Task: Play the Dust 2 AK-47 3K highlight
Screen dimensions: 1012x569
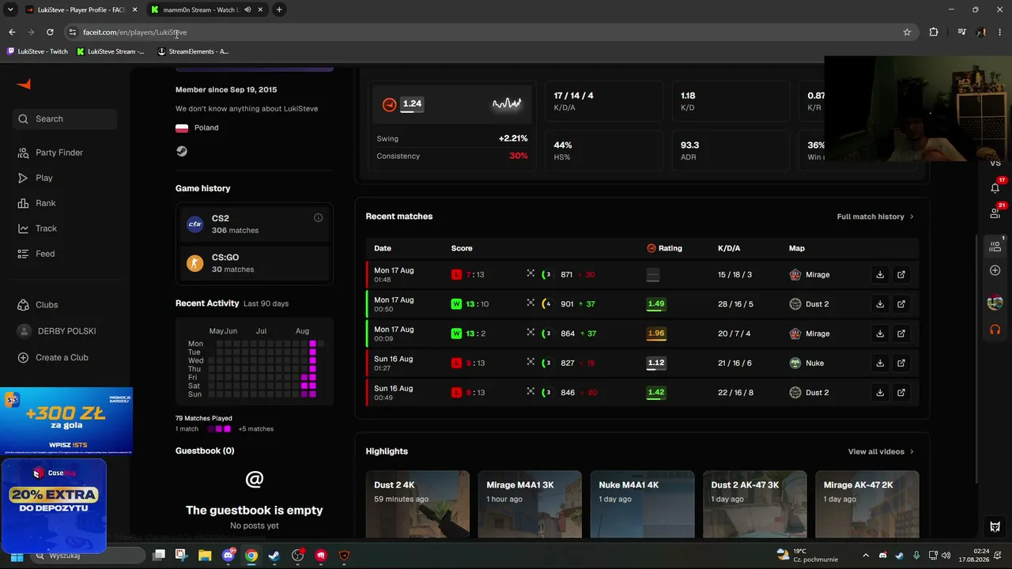Action: click(755, 504)
